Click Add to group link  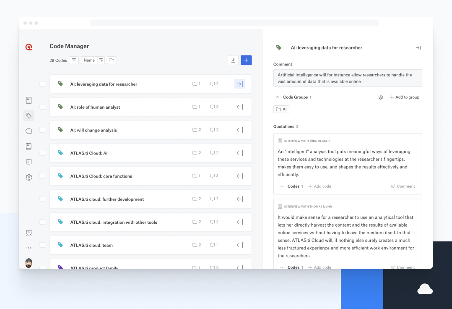pyautogui.click(x=404, y=97)
